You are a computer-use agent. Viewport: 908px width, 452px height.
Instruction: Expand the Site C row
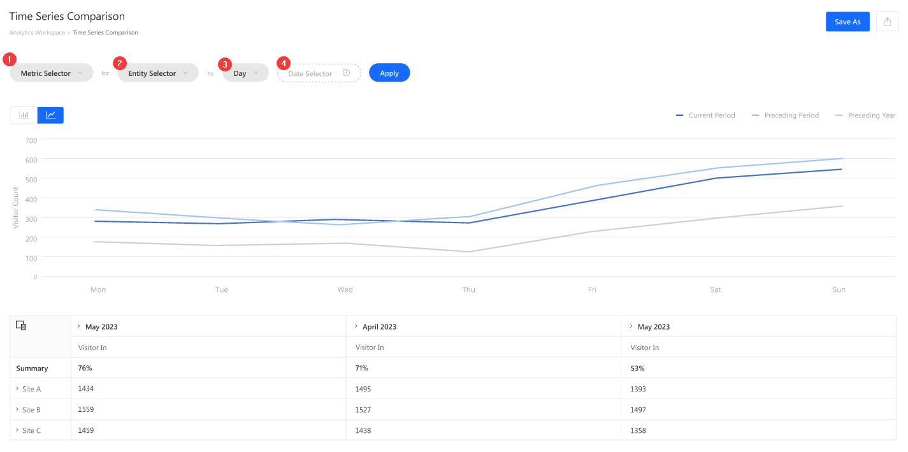17,430
